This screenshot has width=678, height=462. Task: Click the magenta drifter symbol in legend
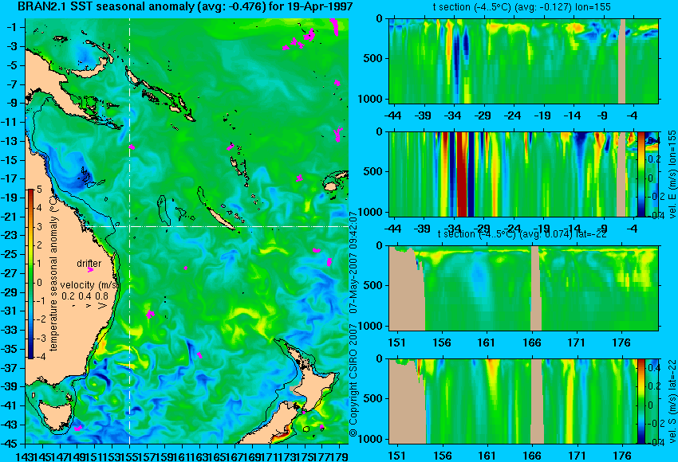click(90, 270)
